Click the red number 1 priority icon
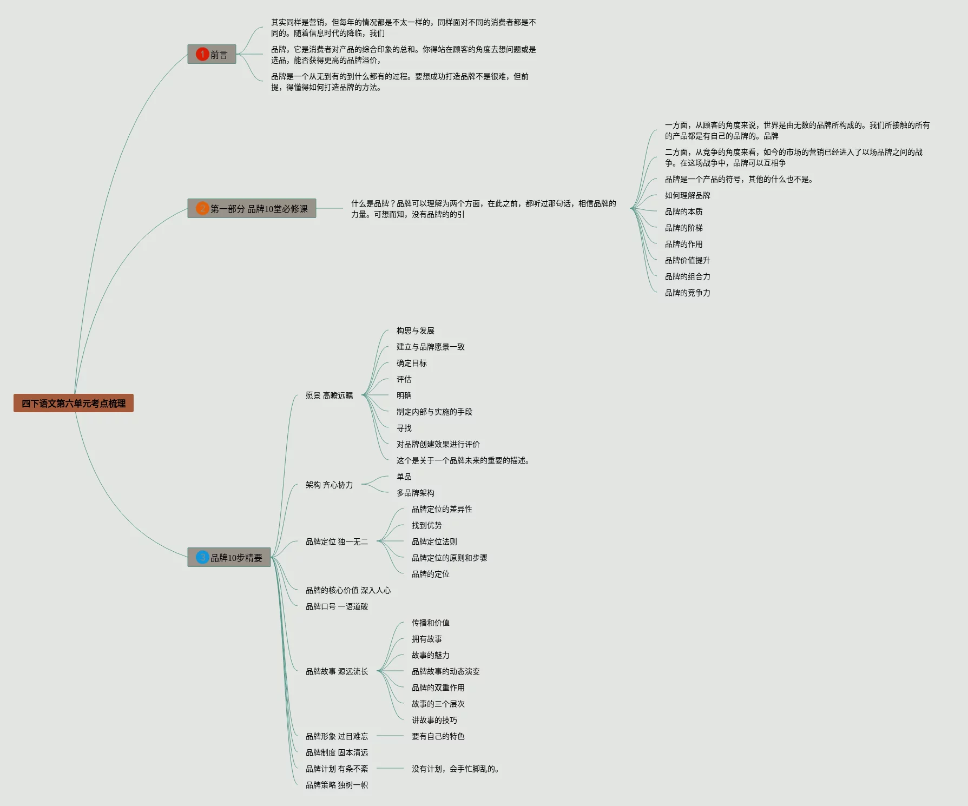Screen dimensions: 968x806 pyautogui.click(x=202, y=54)
